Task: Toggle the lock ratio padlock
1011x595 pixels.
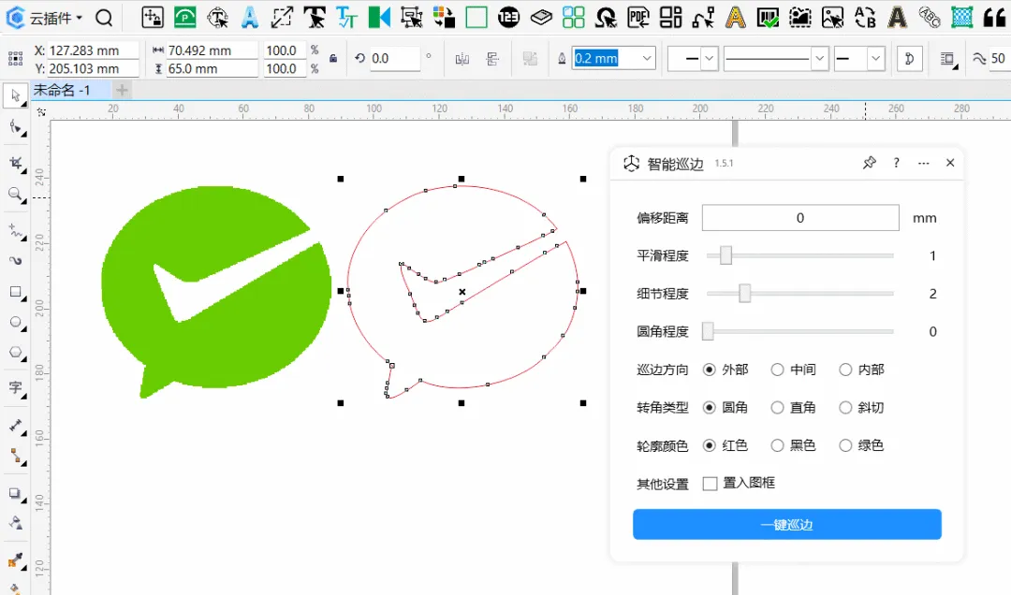Action: coord(332,59)
